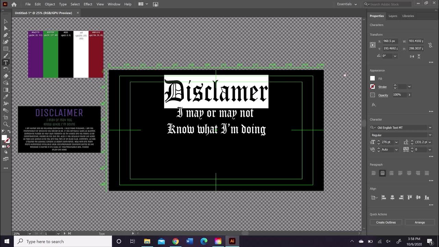
Task: Click horizontal align left icon
Action: 384,197
